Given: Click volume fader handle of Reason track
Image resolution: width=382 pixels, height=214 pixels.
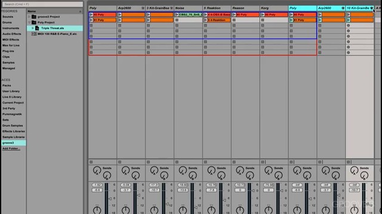Looking at the screenshot, I should [x=253, y=191].
